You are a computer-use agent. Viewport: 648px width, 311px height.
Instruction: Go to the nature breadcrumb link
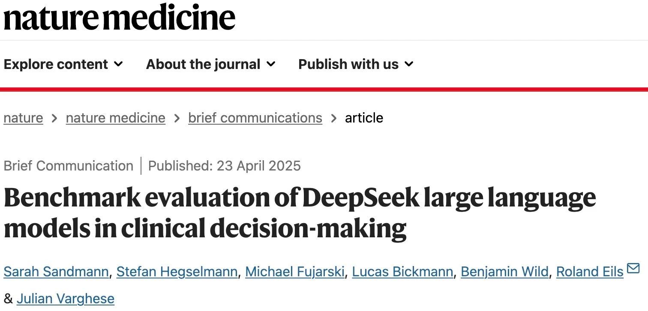[23, 118]
